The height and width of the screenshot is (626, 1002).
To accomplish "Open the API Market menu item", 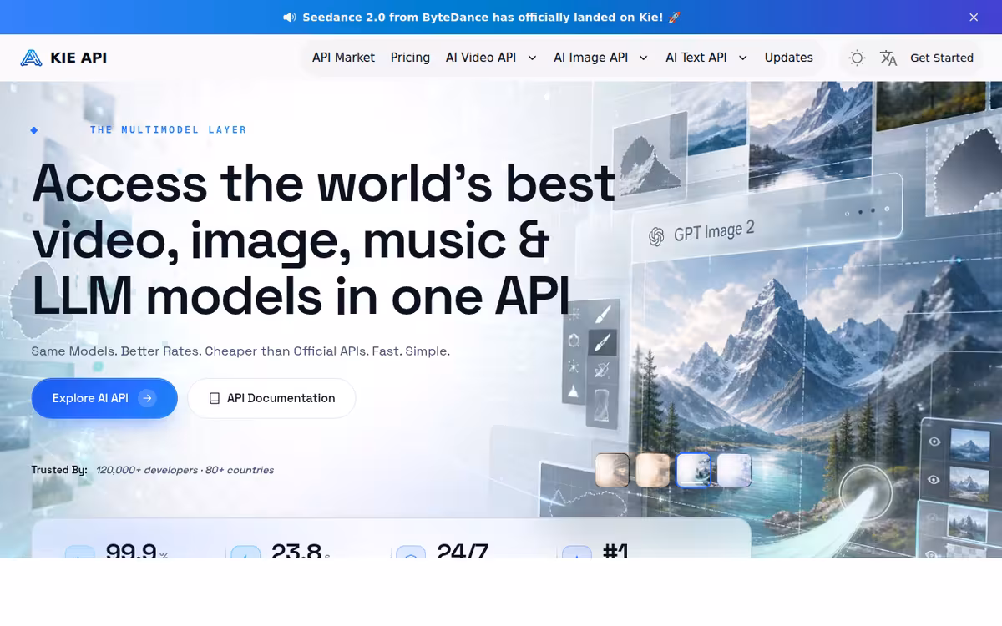I will point(343,58).
